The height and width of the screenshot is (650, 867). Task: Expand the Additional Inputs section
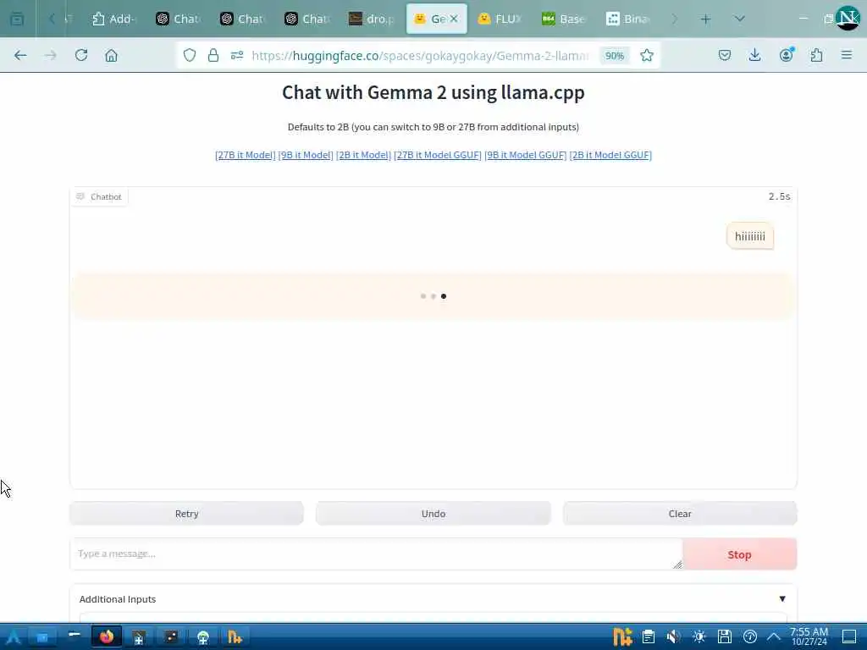[433, 599]
